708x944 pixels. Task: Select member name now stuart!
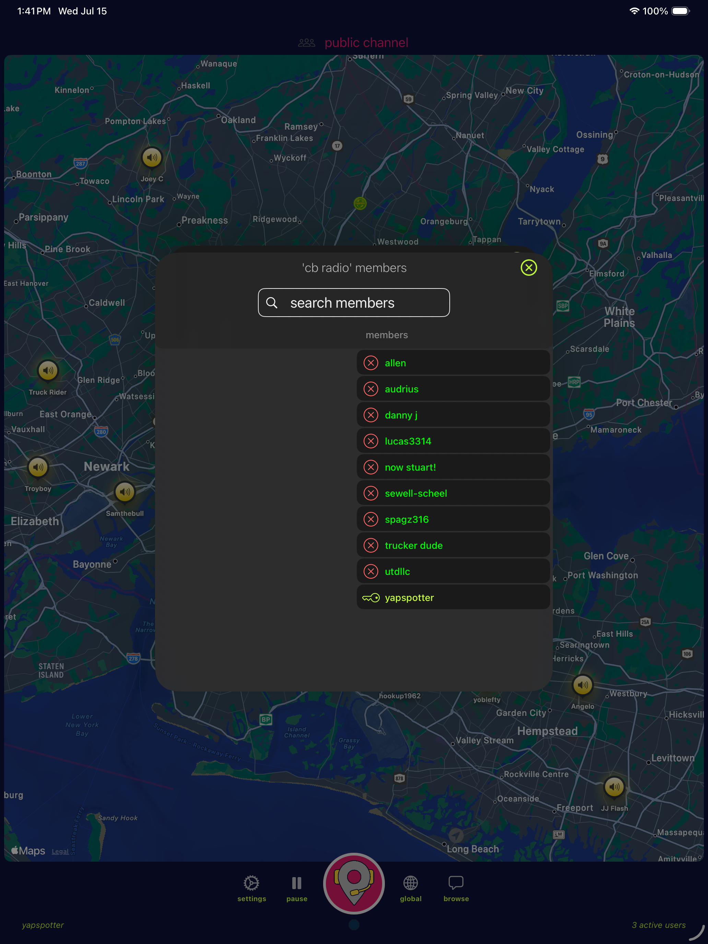[x=410, y=467]
